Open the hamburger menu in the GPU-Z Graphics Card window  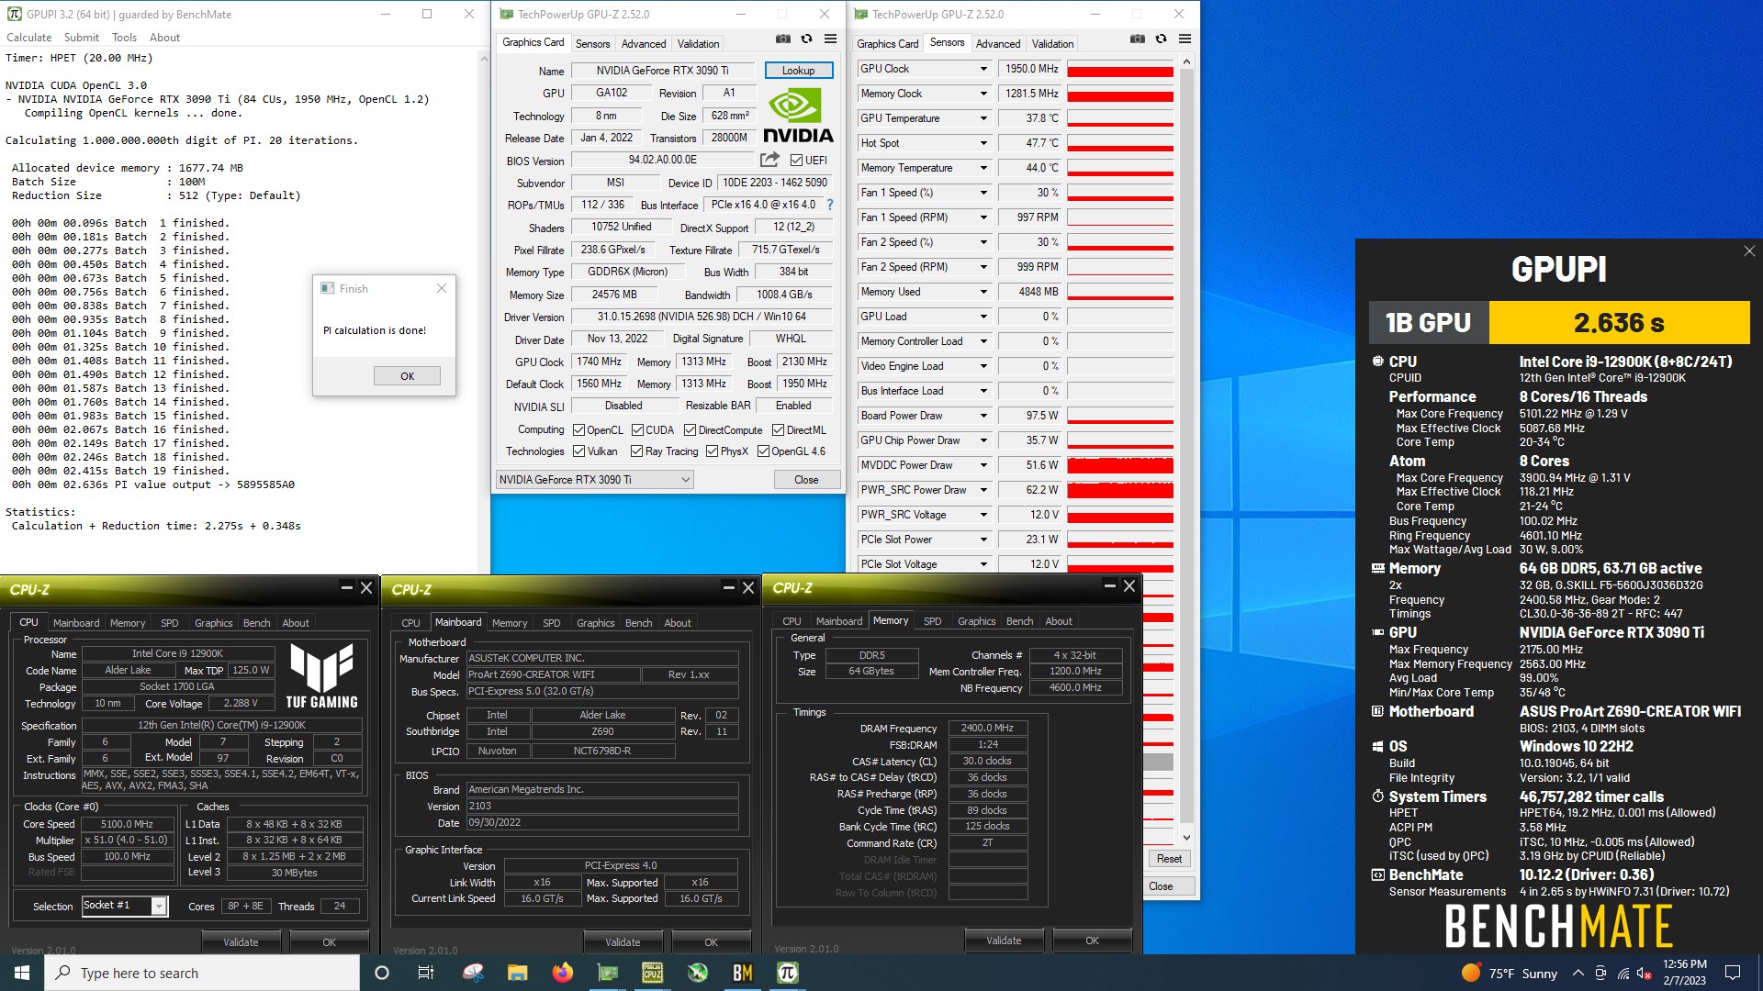pyautogui.click(x=830, y=39)
